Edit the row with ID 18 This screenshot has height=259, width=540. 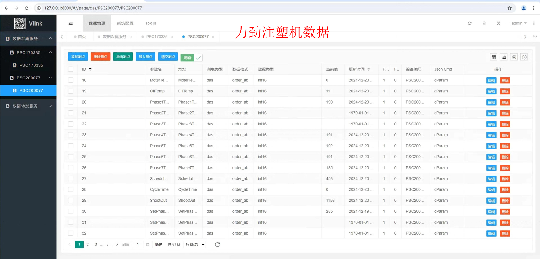point(491,81)
